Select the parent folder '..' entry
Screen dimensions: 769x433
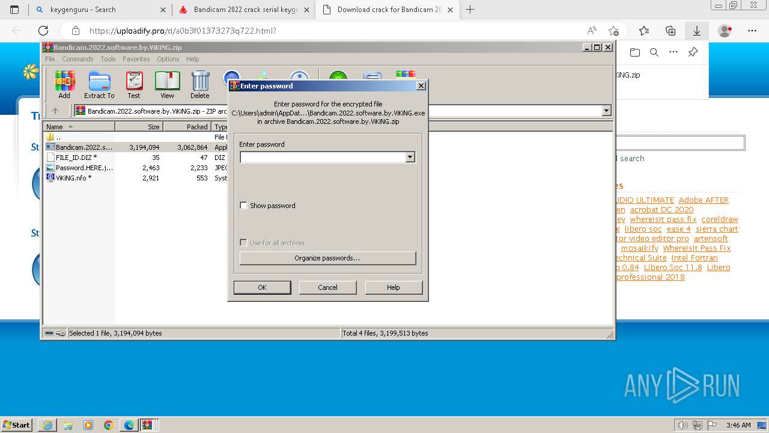[x=54, y=137]
